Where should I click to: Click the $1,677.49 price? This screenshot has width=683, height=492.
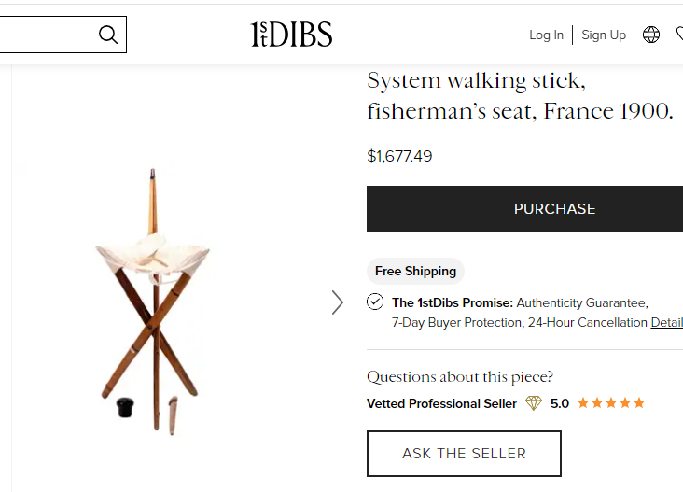(399, 156)
